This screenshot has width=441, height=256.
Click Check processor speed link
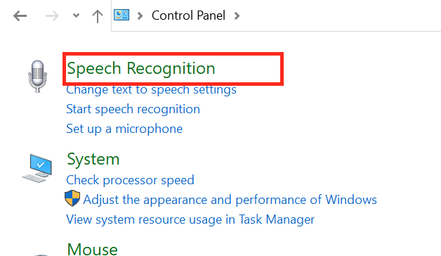[130, 180]
